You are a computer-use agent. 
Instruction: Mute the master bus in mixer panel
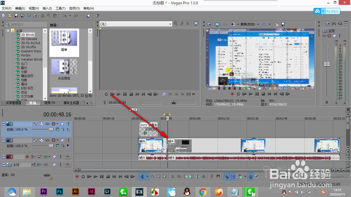tap(334, 36)
